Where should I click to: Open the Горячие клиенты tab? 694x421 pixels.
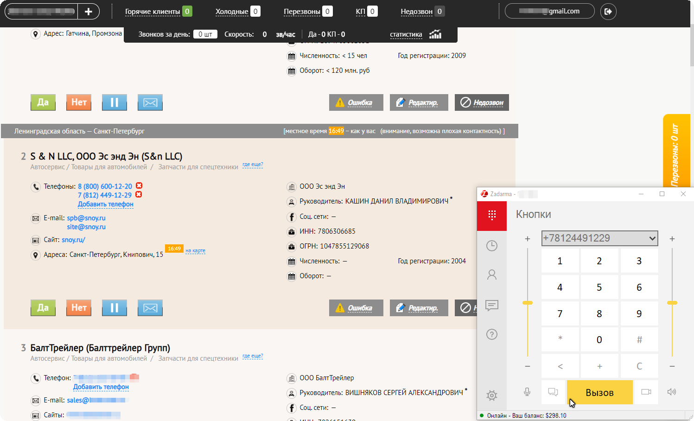pyautogui.click(x=153, y=12)
